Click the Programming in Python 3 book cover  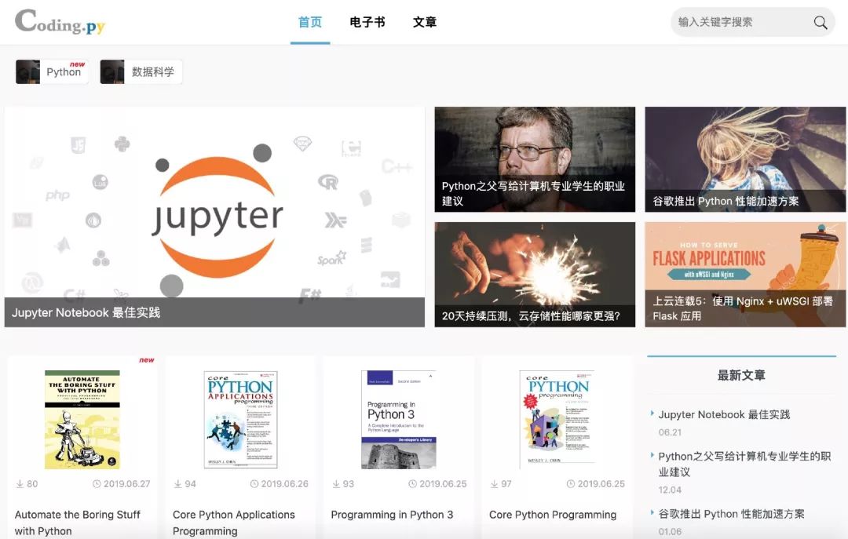click(399, 420)
